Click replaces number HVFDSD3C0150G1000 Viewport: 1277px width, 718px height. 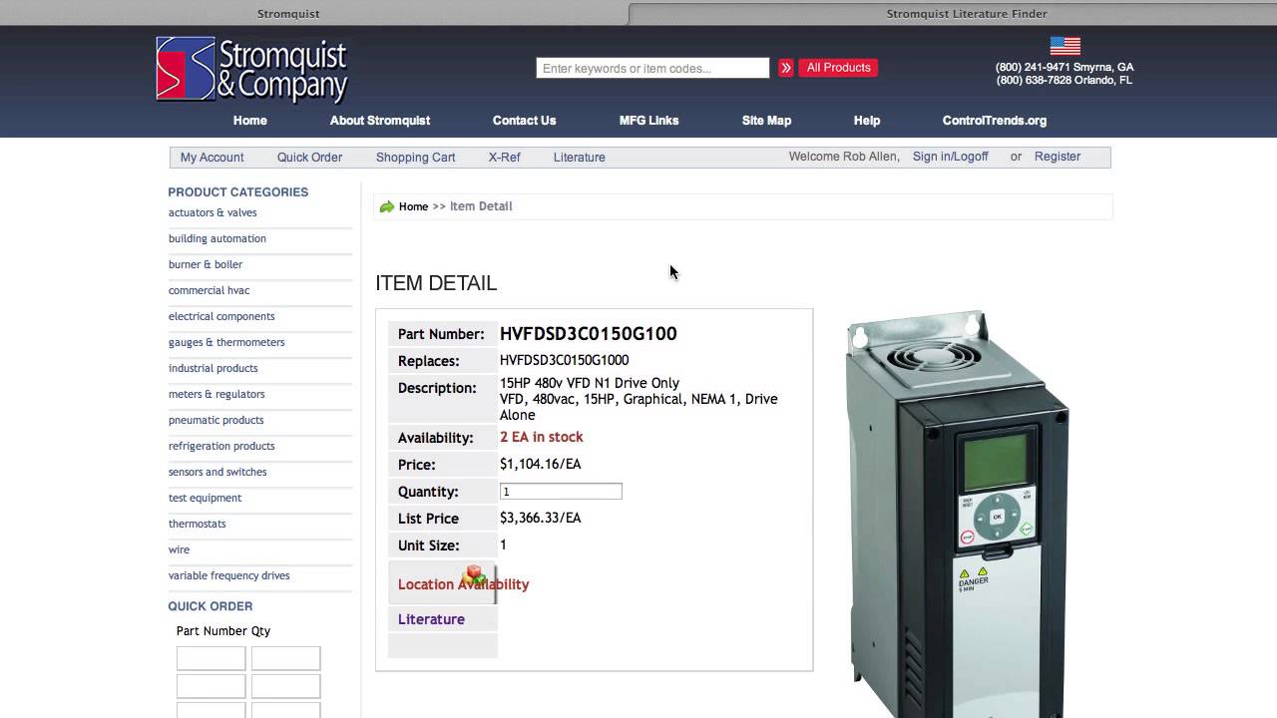click(564, 360)
